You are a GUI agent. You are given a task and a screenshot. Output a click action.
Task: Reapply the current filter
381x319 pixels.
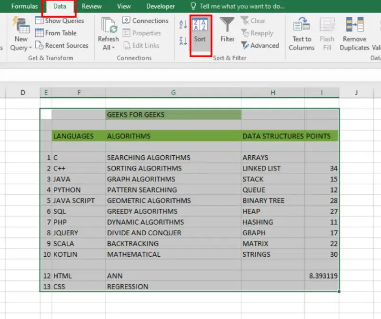[x=257, y=33]
